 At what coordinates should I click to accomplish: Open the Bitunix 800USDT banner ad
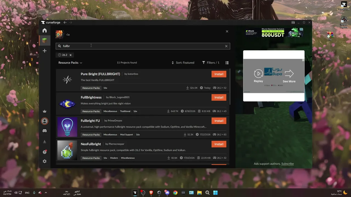coord(274,33)
